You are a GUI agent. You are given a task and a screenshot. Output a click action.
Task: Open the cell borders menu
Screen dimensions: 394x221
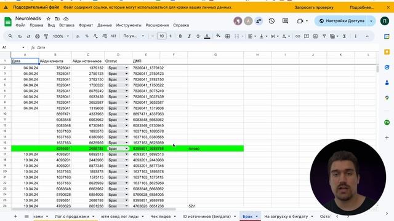tap(227, 36)
